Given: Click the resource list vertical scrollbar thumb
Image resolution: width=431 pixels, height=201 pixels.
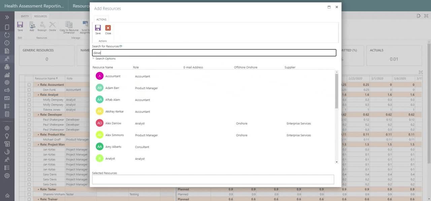Looking at the screenshot, I should tap(336, 91).
